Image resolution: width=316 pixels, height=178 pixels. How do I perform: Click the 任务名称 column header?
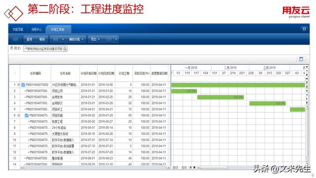[x=65, y=74]
